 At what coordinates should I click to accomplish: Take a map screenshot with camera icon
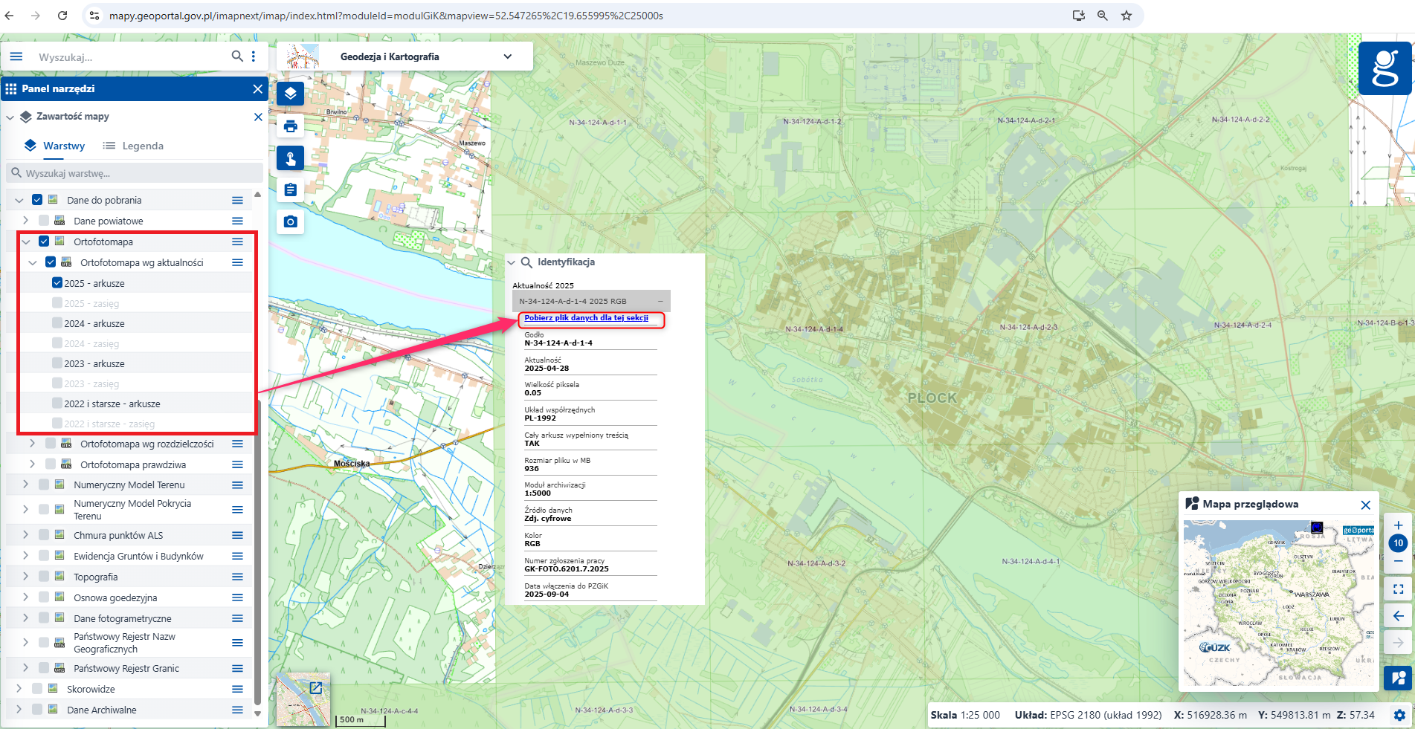coord(290,221)
